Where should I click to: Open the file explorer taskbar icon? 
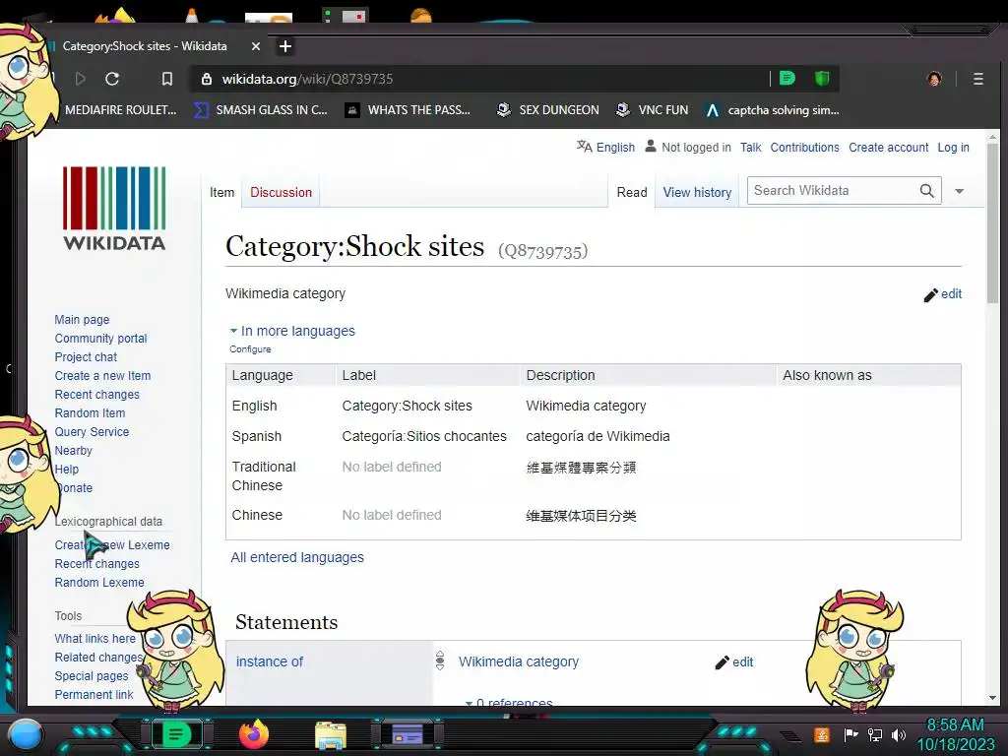pyautogui.click(x=331, y=735)
